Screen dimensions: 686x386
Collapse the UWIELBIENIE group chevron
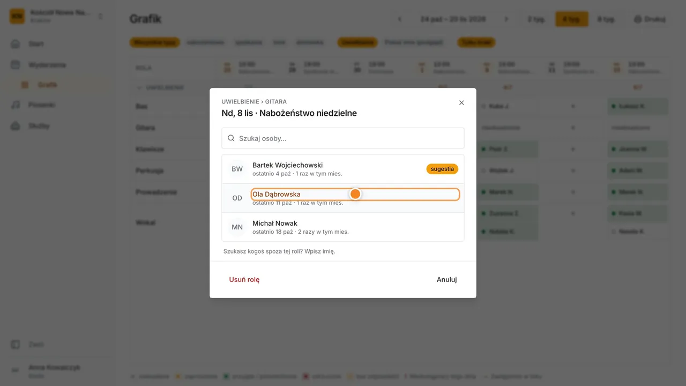click(x=140, y=87)
